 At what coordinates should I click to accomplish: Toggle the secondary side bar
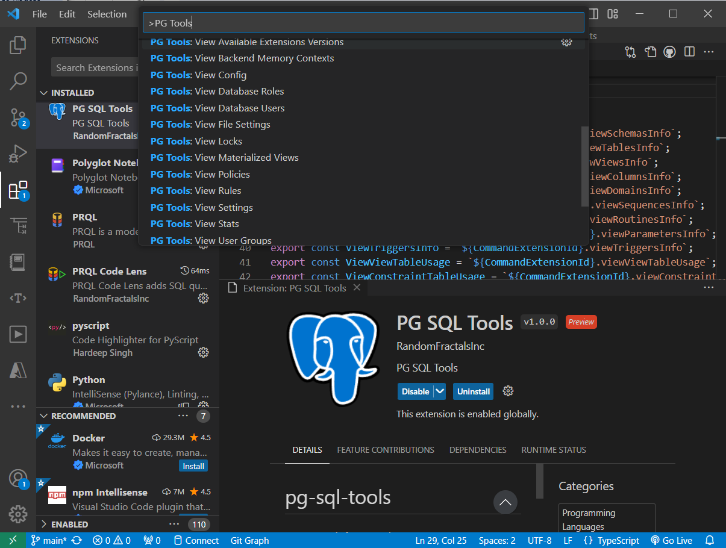[593, 14]
